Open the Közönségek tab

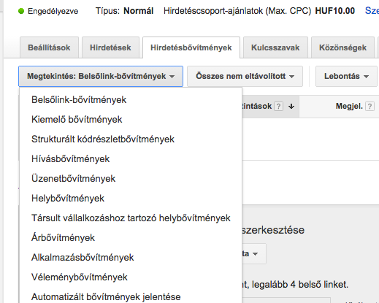[x=342, y=47]
